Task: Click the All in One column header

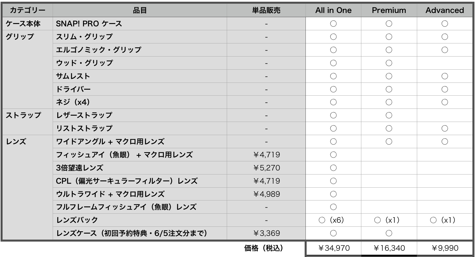Action: (333, 10)
